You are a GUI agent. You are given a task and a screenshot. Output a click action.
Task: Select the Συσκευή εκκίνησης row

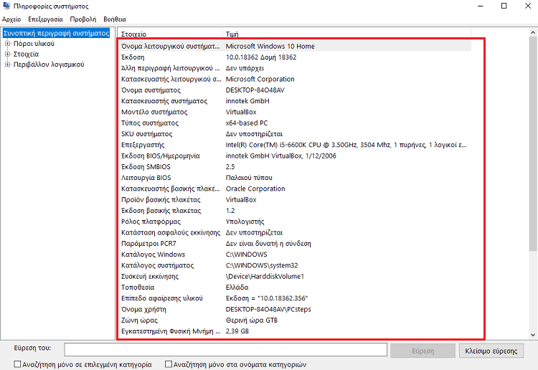click(295, 276)
